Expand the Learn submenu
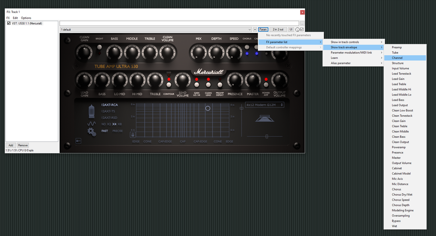 click(x=353, y=58)
